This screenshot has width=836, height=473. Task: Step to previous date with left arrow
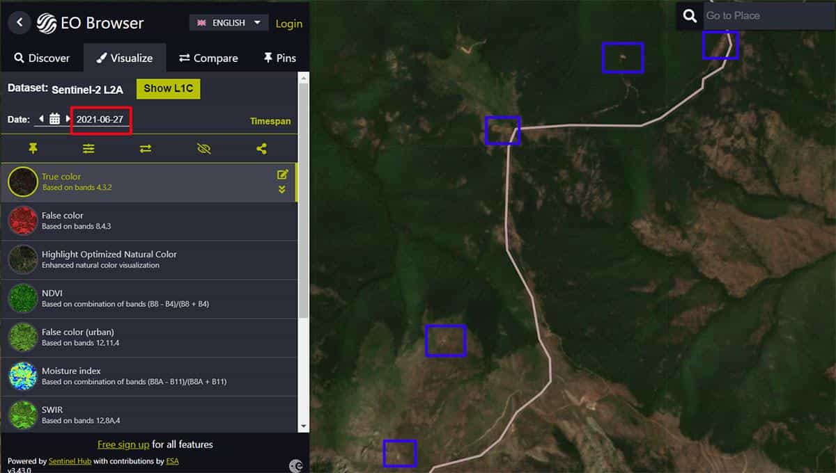(x=41, y=120)
